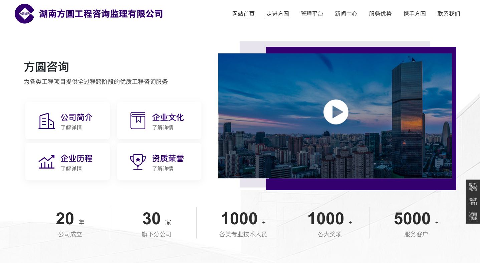Click 了解详情 under 资质荣誉

163,169
